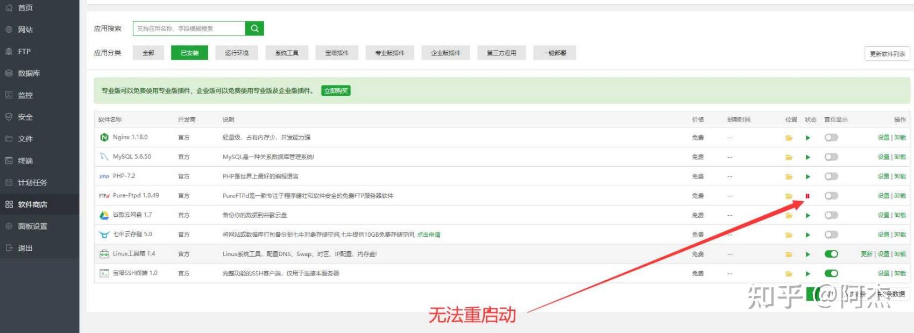
Task: Select 安全 in the sidebar
Action: click(x=25, y=117)
